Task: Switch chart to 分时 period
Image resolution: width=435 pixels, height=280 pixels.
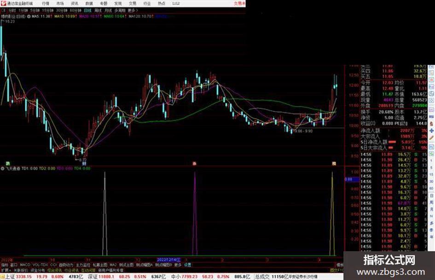Action: point(12,10)
